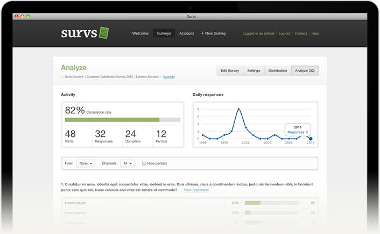Click the Upgrade link in breadcrumb
Screen dimensions: 380x234
pos(168,77)
